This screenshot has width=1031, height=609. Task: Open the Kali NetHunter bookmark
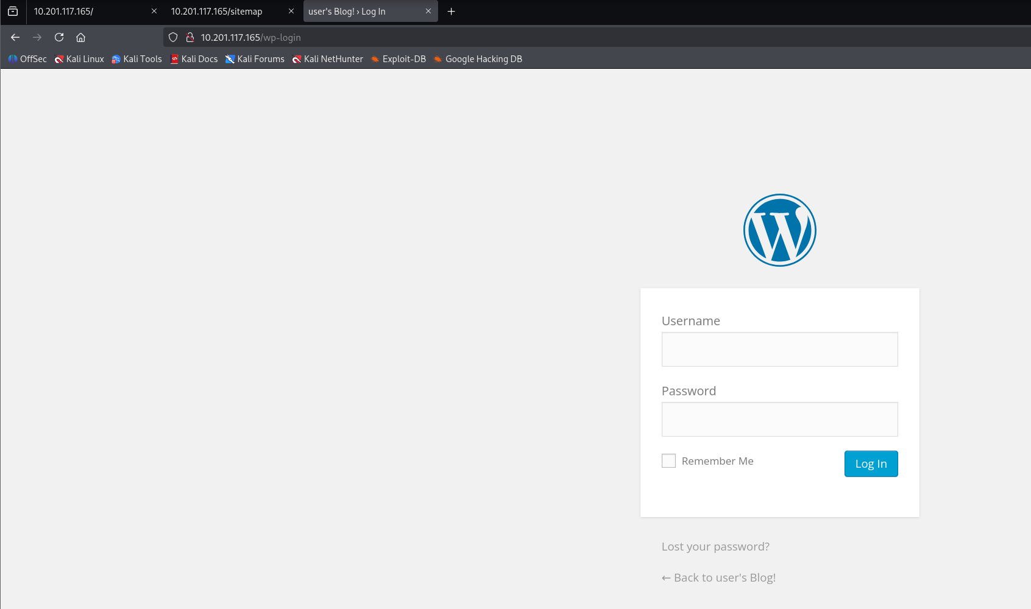[328, 59]
